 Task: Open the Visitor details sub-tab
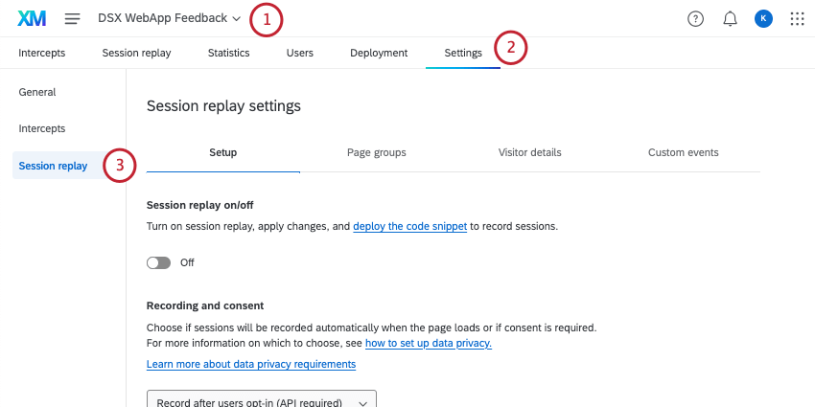pos(529,152)
